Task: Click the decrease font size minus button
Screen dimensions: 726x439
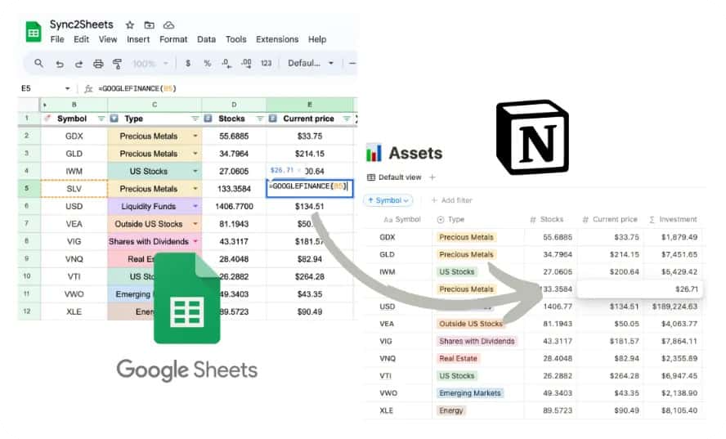Action: [x=352, y=63]
